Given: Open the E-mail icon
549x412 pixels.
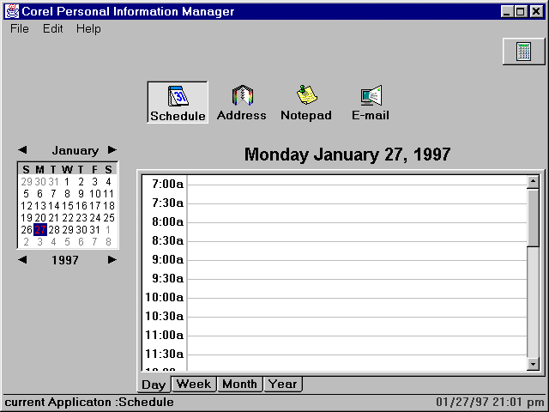Looking at the screenshot, I should coord(371,102).
